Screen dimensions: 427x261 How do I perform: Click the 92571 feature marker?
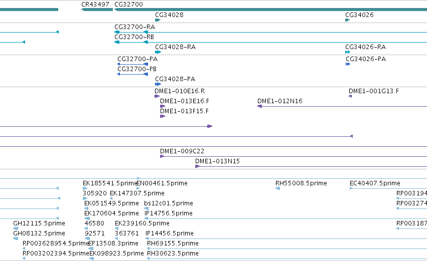click(x=87, y=238)
